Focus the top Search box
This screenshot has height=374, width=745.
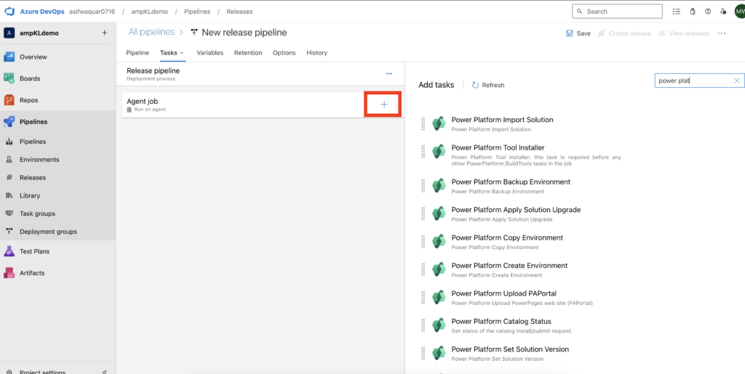(x=617, y=12)
